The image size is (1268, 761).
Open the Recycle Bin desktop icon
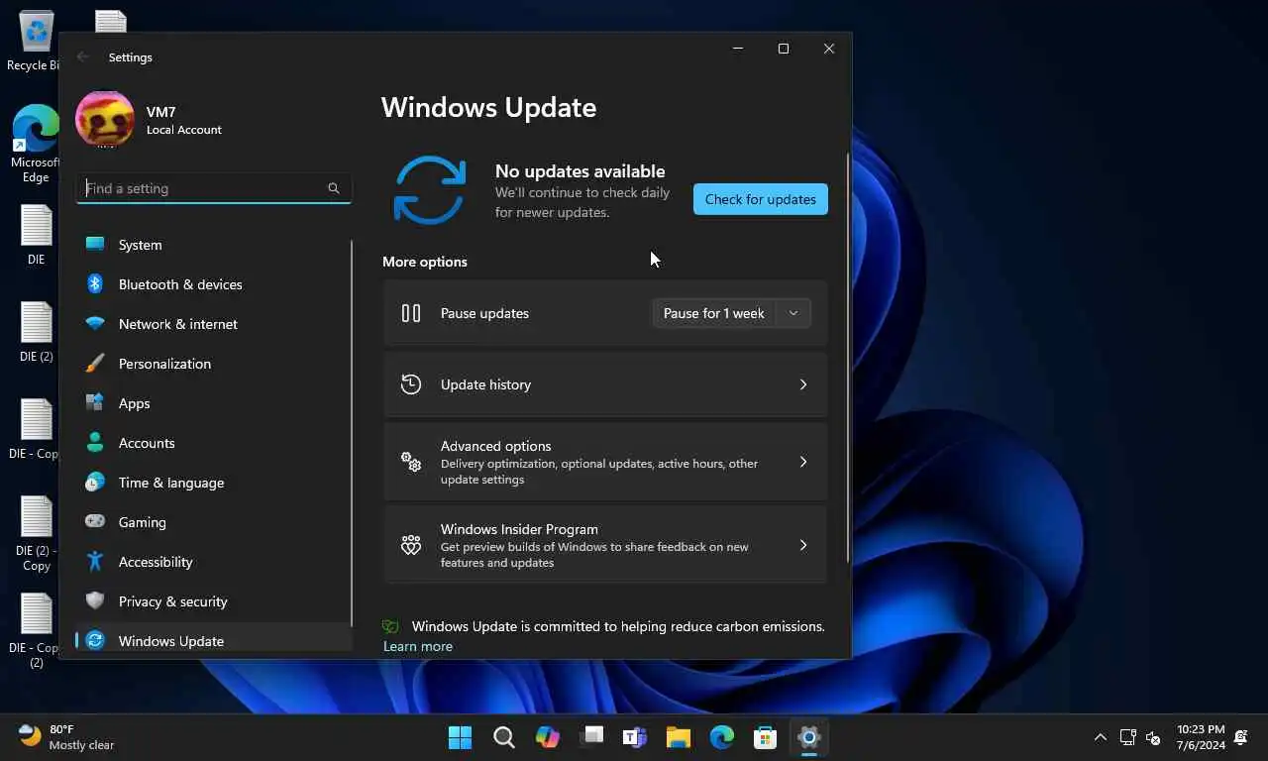pyautogui.click(x=36, y=42)
